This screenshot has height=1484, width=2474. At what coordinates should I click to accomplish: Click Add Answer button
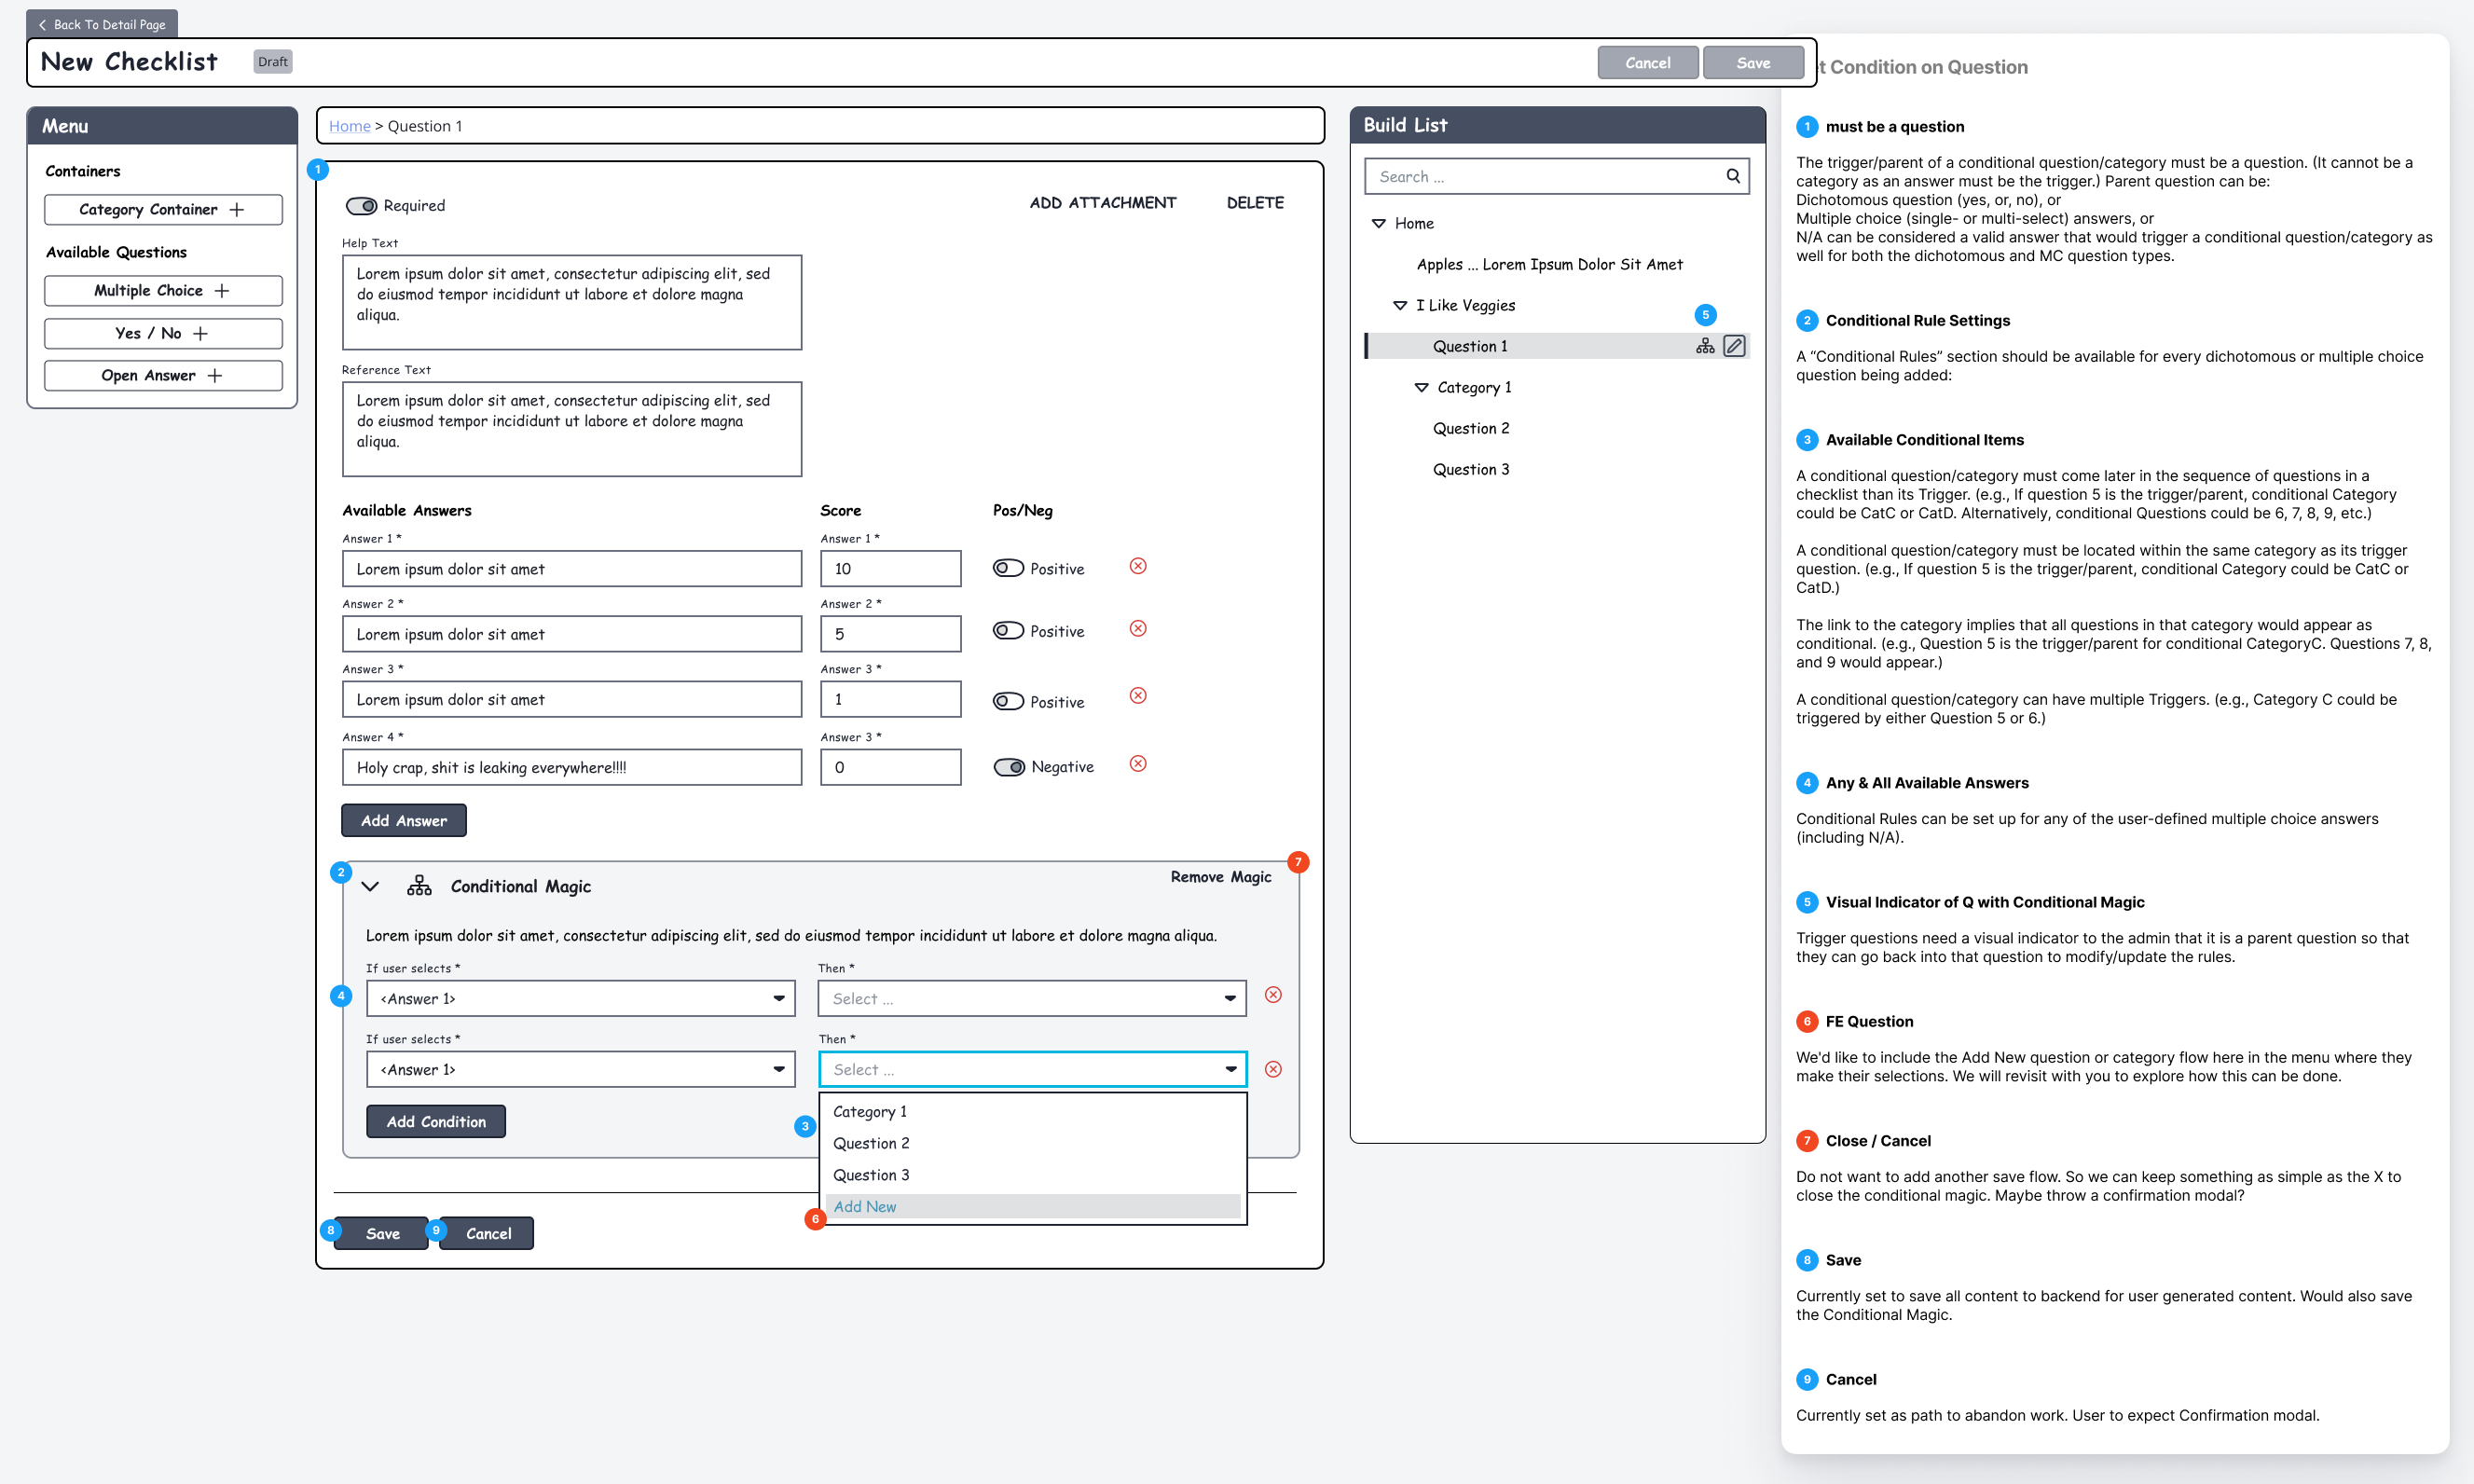pos(404,820)
